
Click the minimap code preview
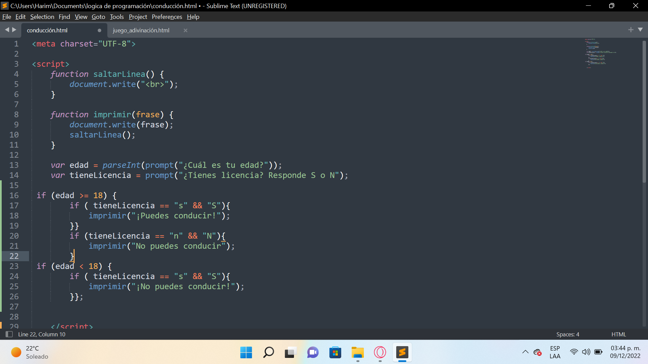click(601, 53)
